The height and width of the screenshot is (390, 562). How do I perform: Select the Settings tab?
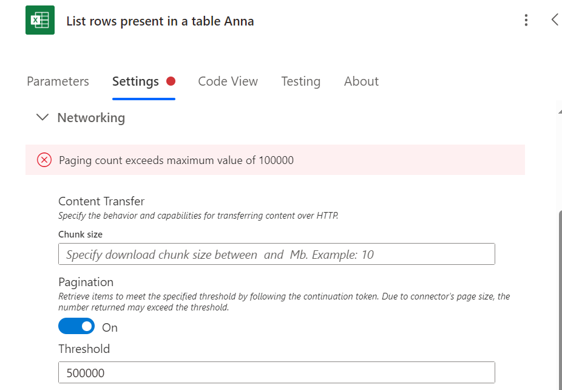(135, 81)
